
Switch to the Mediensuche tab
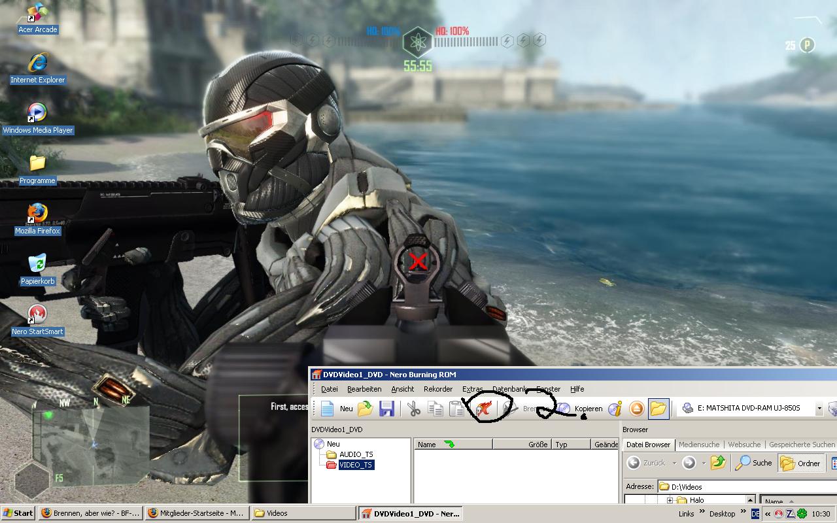[x=698, y=445]
